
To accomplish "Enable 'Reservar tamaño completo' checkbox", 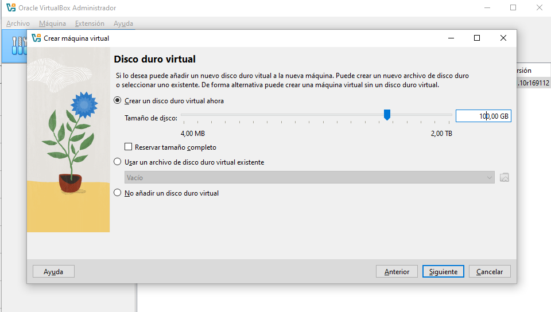I will click(x=128, y=147).
